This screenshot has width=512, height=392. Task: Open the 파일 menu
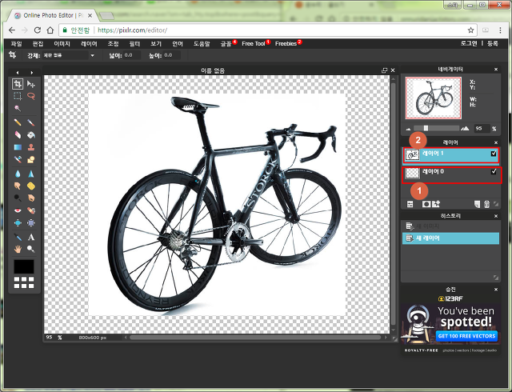[x=16, y=44]
